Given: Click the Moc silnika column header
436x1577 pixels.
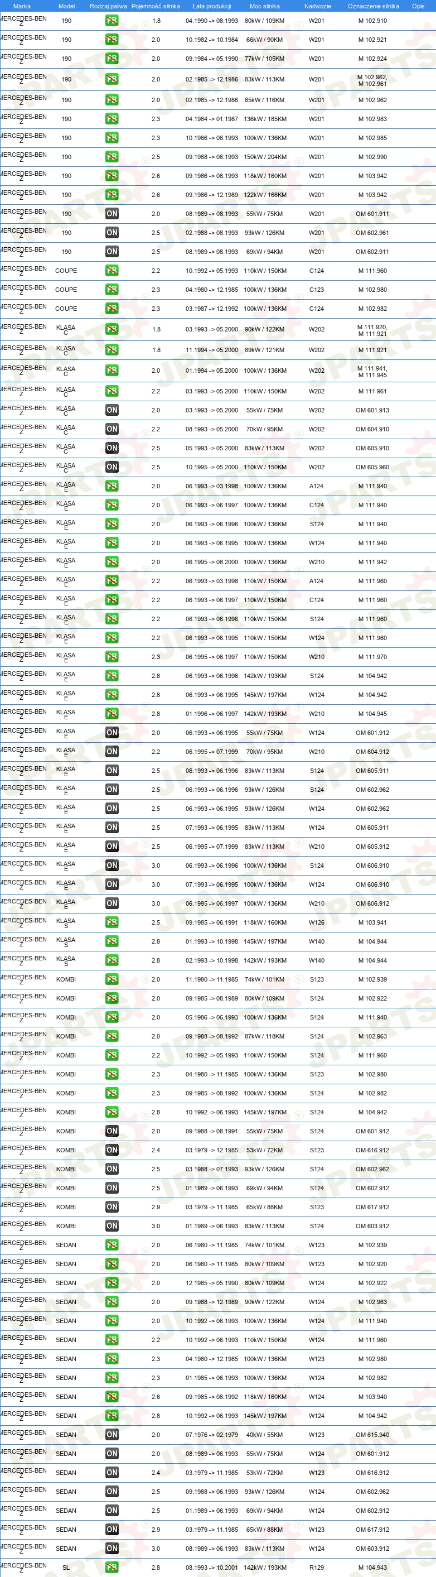Looking at the screenshot, I should tap(264, 6).
